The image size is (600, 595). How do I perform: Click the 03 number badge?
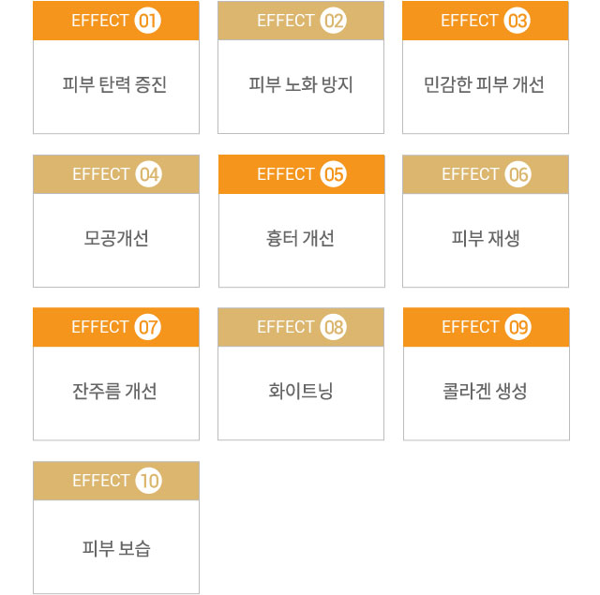coord(517,21)
